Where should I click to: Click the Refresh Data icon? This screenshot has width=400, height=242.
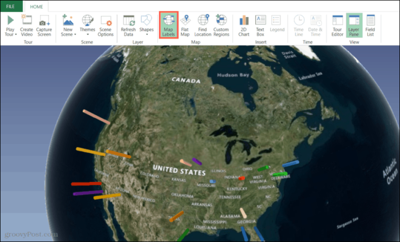(128, 21)
